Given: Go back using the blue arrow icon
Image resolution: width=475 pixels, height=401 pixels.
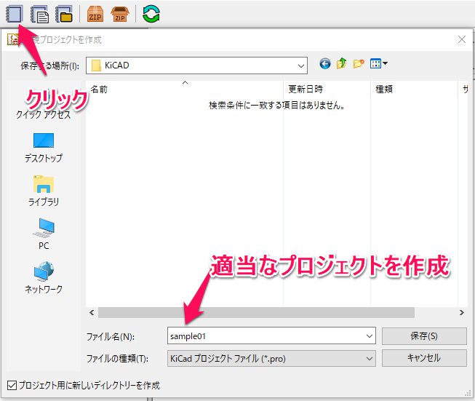Looking at the screenshot, I should [324, 65].
